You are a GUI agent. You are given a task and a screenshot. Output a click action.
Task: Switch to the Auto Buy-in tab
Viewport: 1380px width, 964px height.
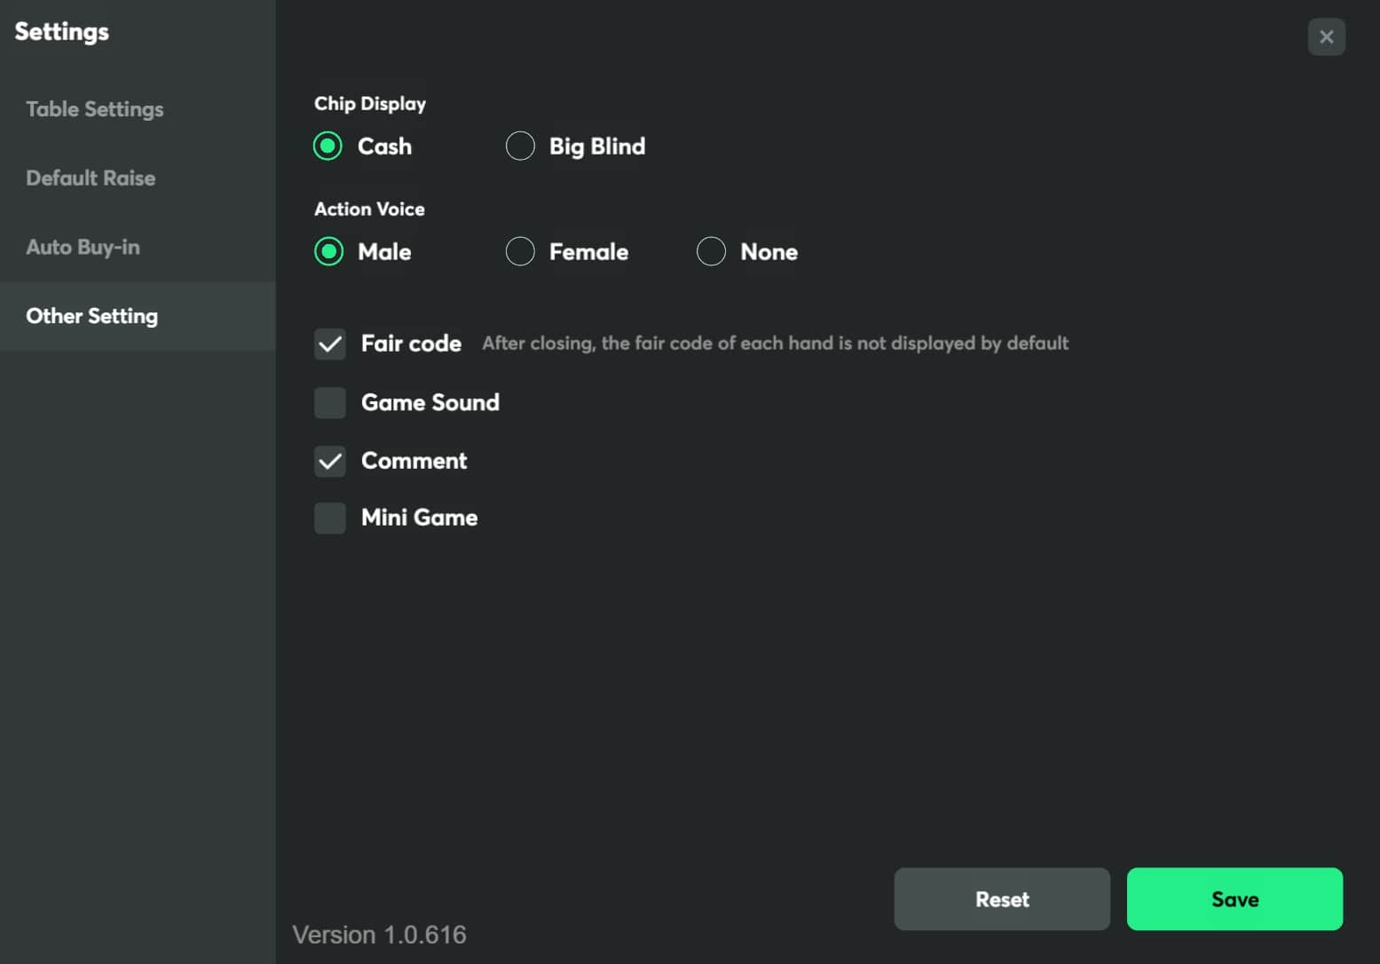pyautogui.click(x=83, y=248)
